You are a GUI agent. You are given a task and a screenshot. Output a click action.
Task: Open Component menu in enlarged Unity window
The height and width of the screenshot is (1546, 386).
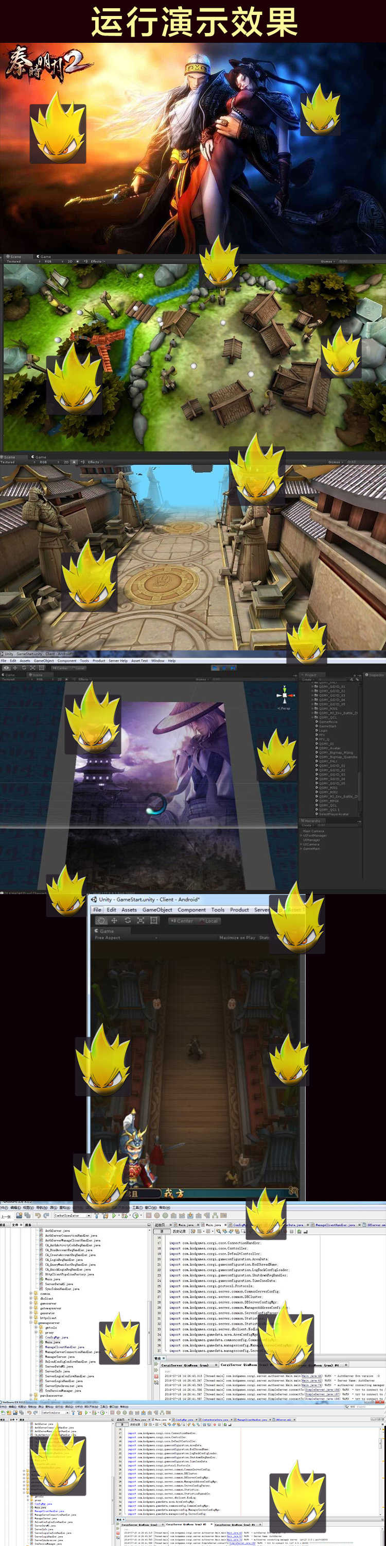[x=191, y=910]
